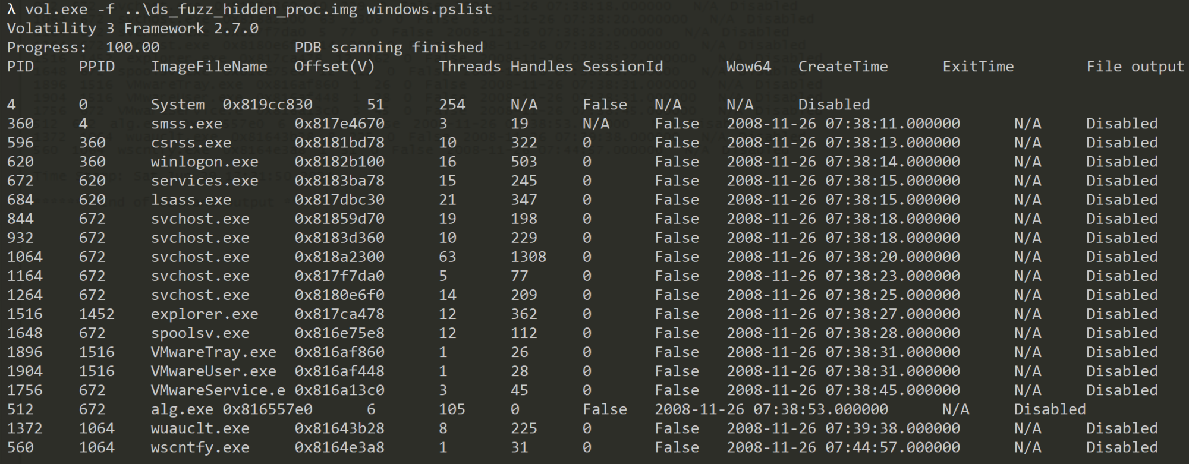
Task: Click the lsass.exe process name
Action: tap(191, 200)
